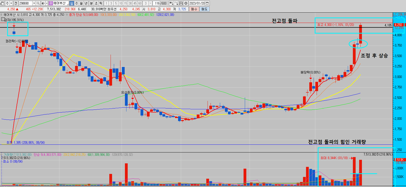Click the 최고 4,300 high price label
This screenshot has height=187, width=406.
[335, 25]
